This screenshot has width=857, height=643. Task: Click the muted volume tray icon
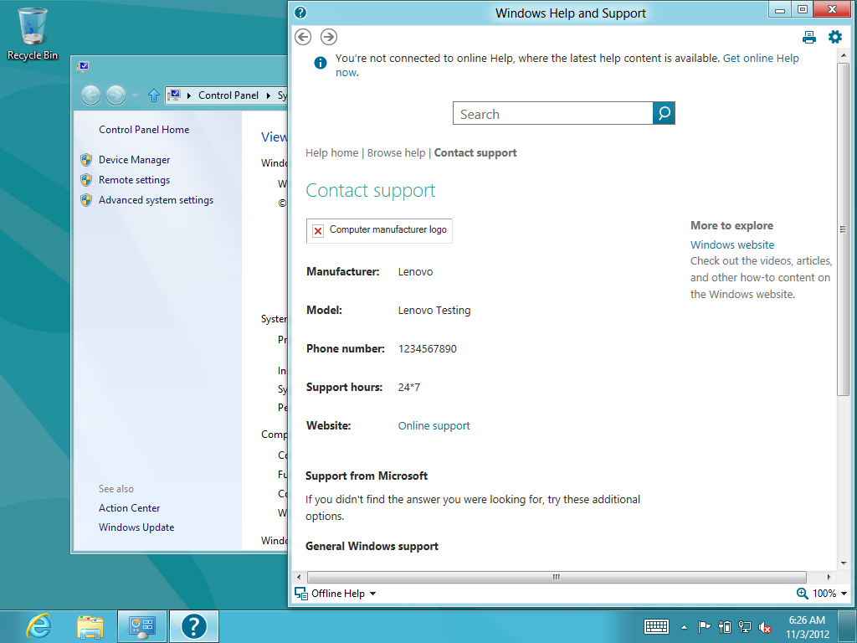coord(765,626)
